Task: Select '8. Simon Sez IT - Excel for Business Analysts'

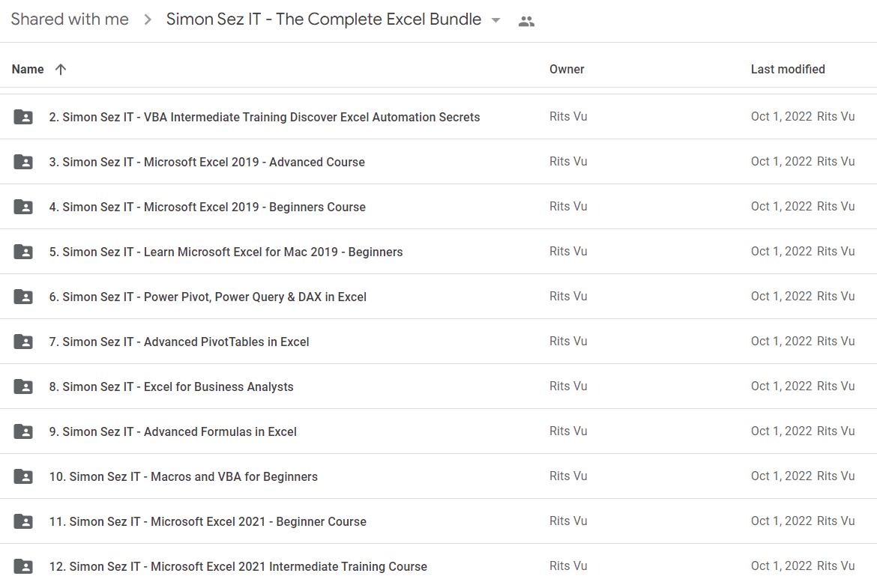Action: pos(171,387)
